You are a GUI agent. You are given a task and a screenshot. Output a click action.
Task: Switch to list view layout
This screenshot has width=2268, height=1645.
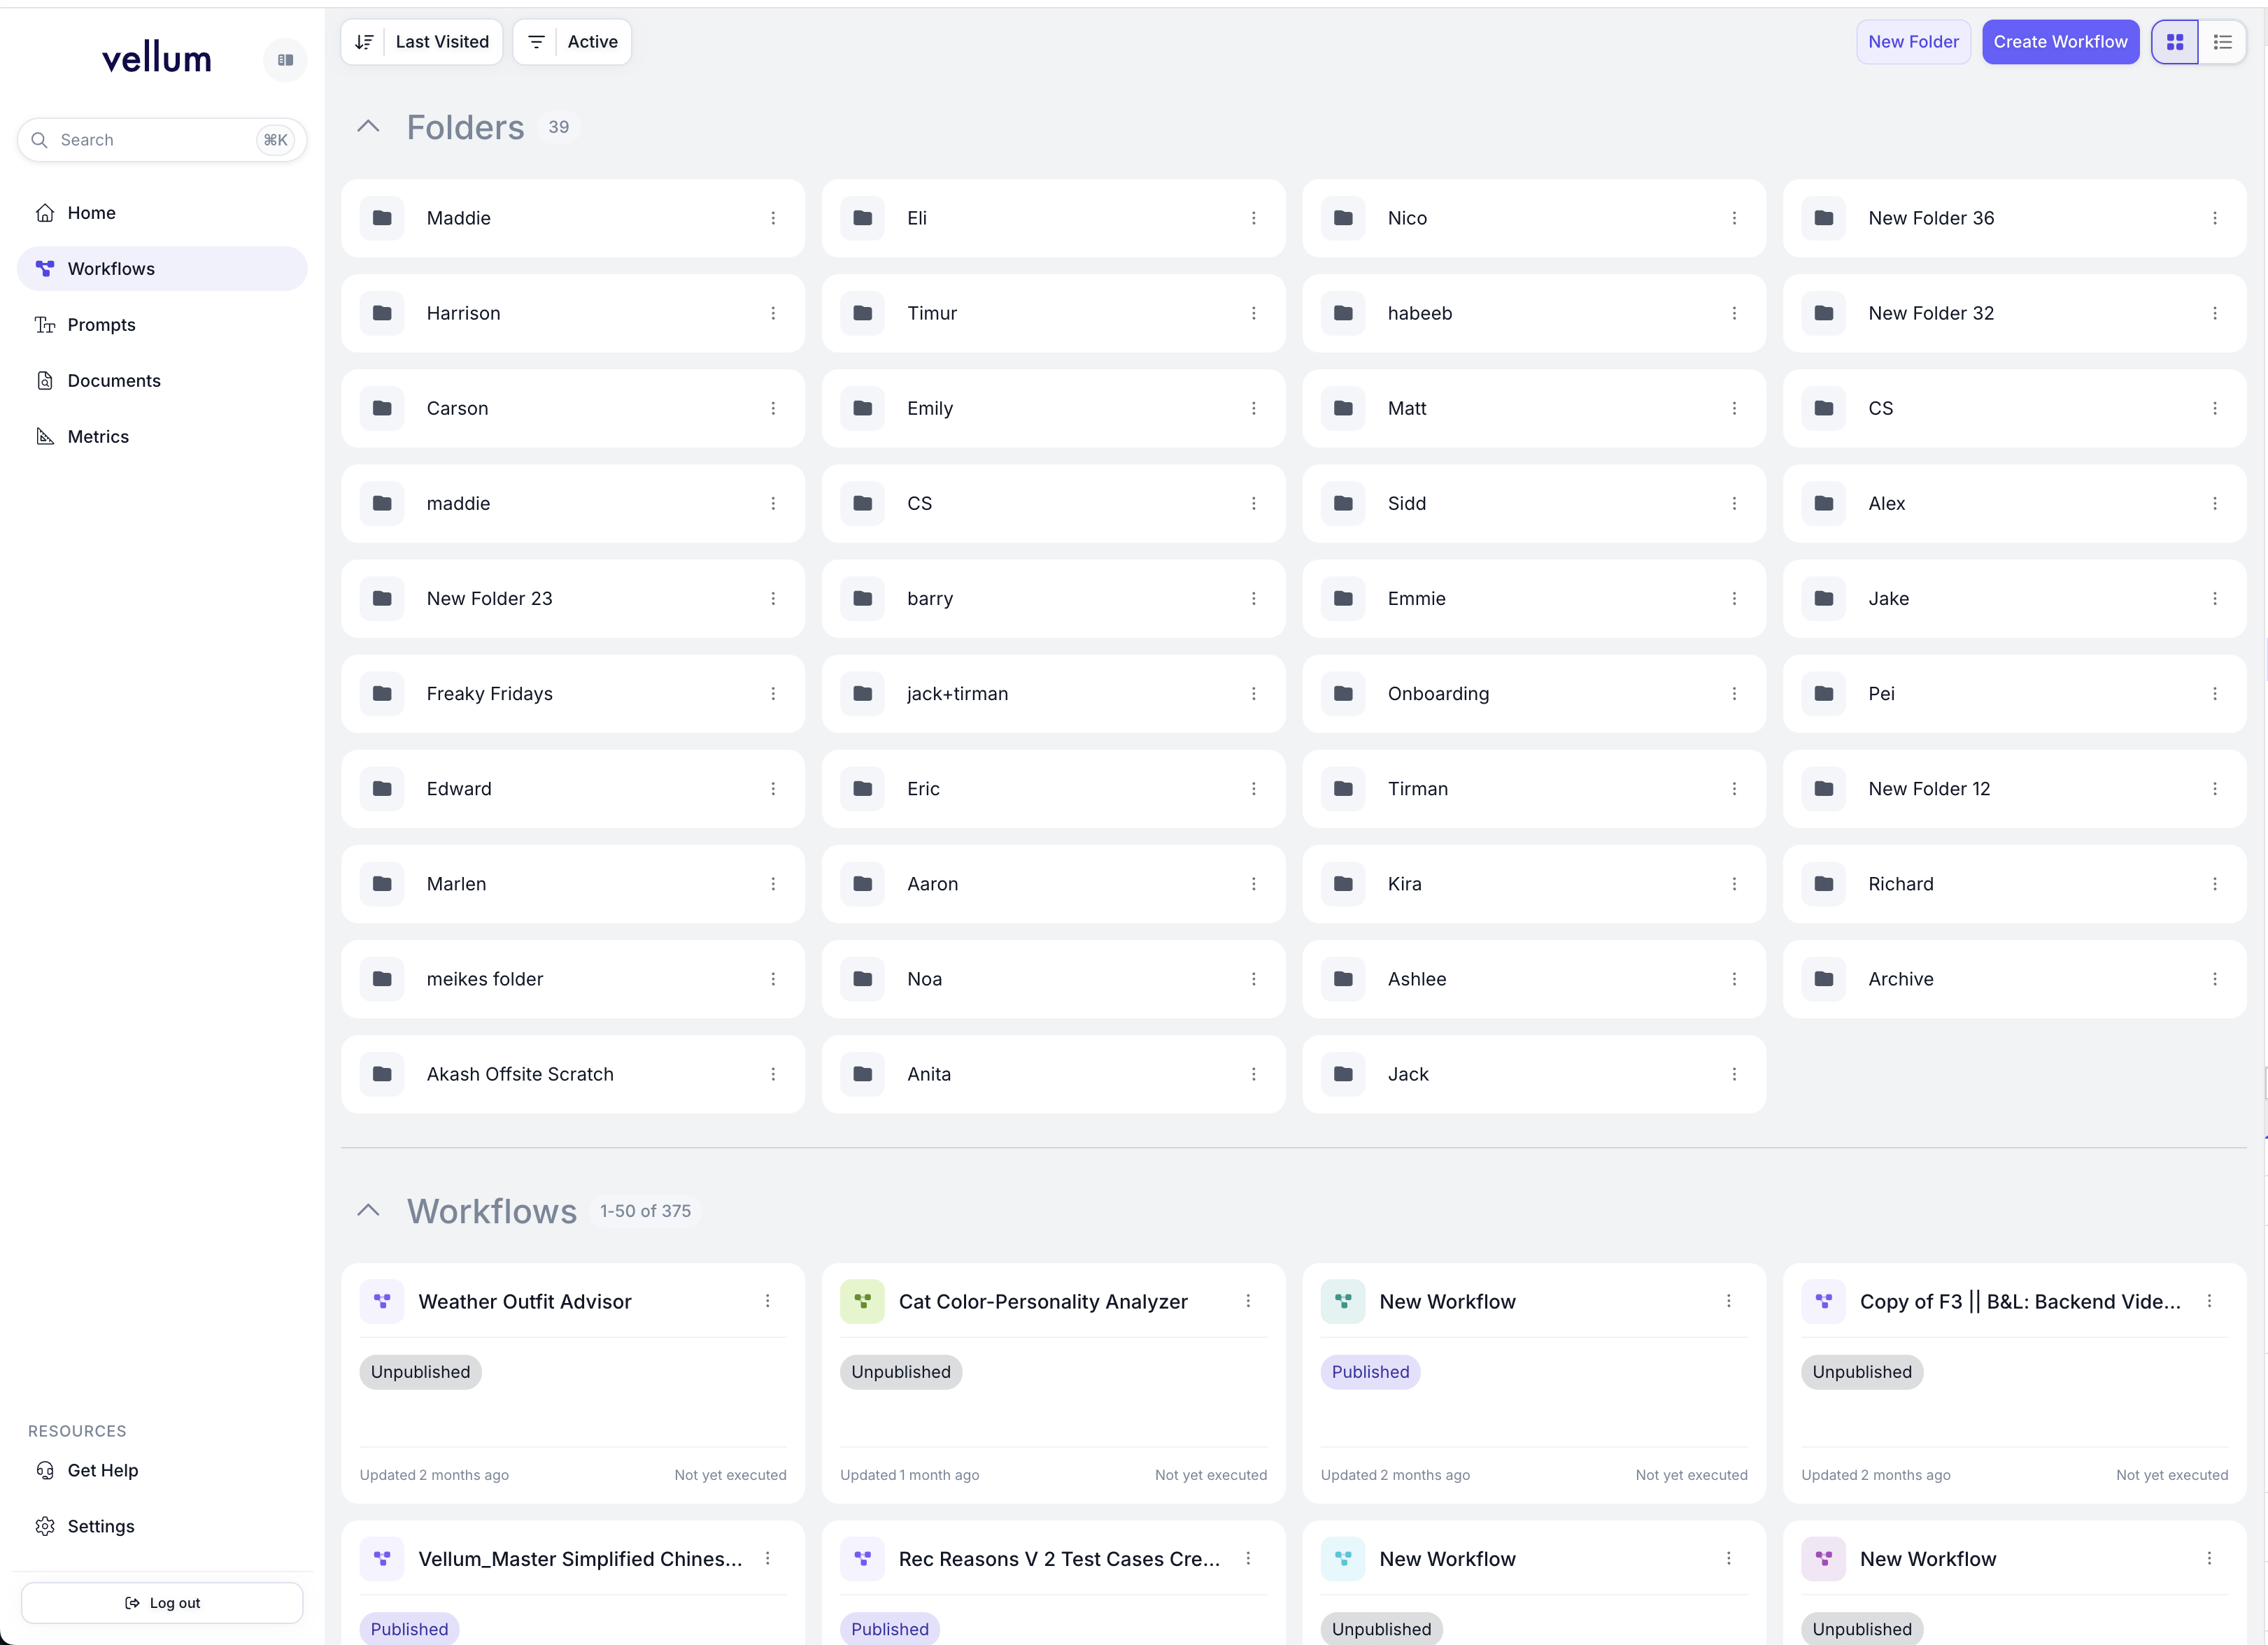[x=2222, y=42]
